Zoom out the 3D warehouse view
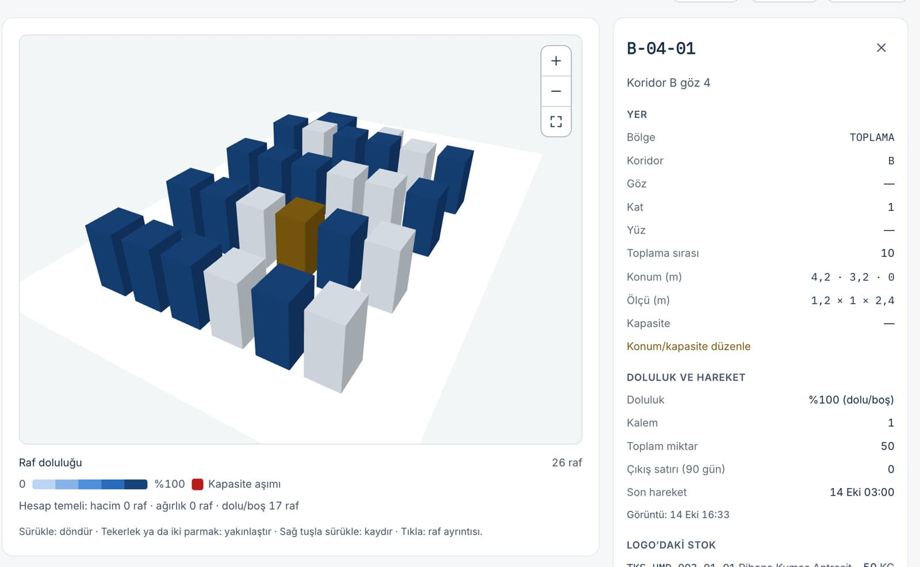This screenshot has height=567, width=920. point(556,91)
